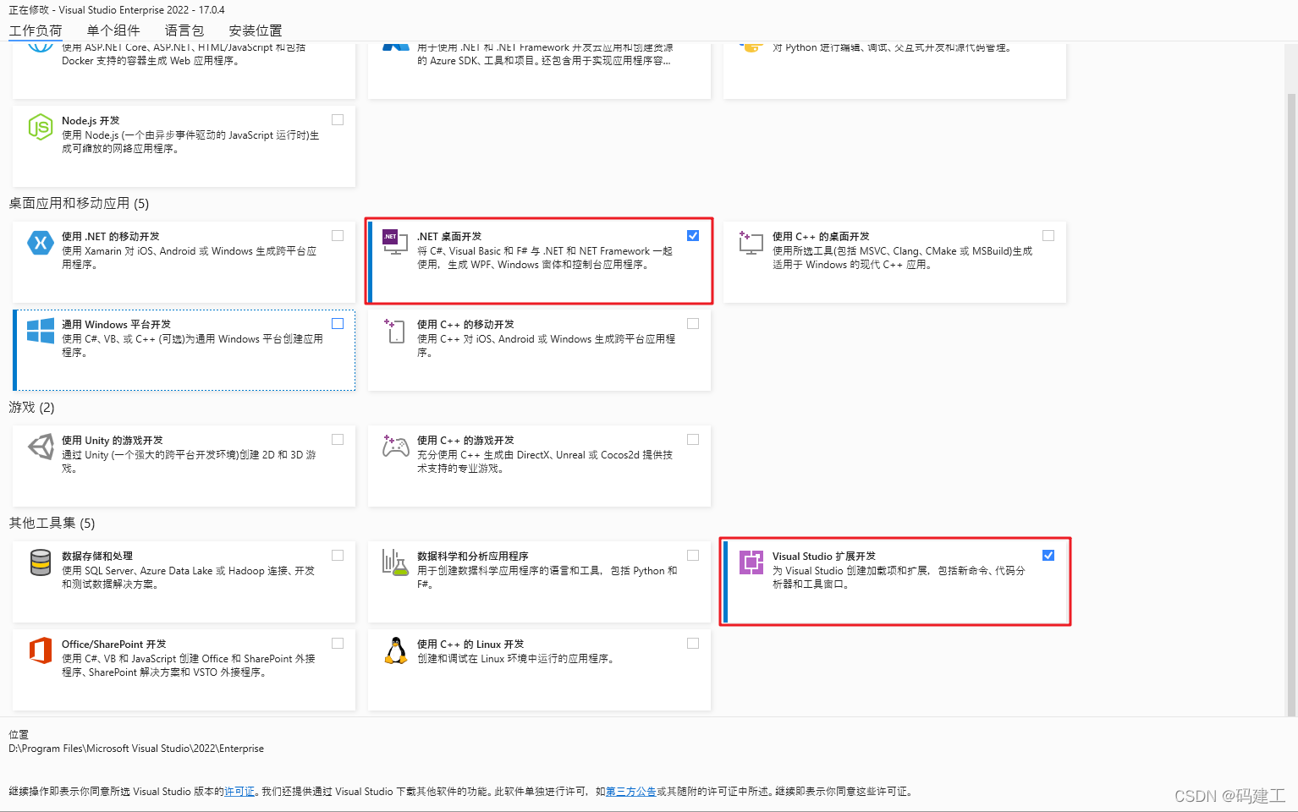Click the 使用 C++ 的游戏开发 title text
1298x812 pixels.
465,441
